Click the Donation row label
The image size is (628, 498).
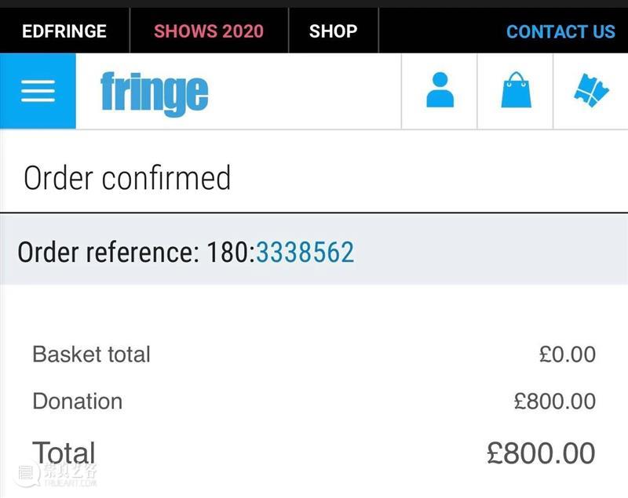tap(77, 402)
